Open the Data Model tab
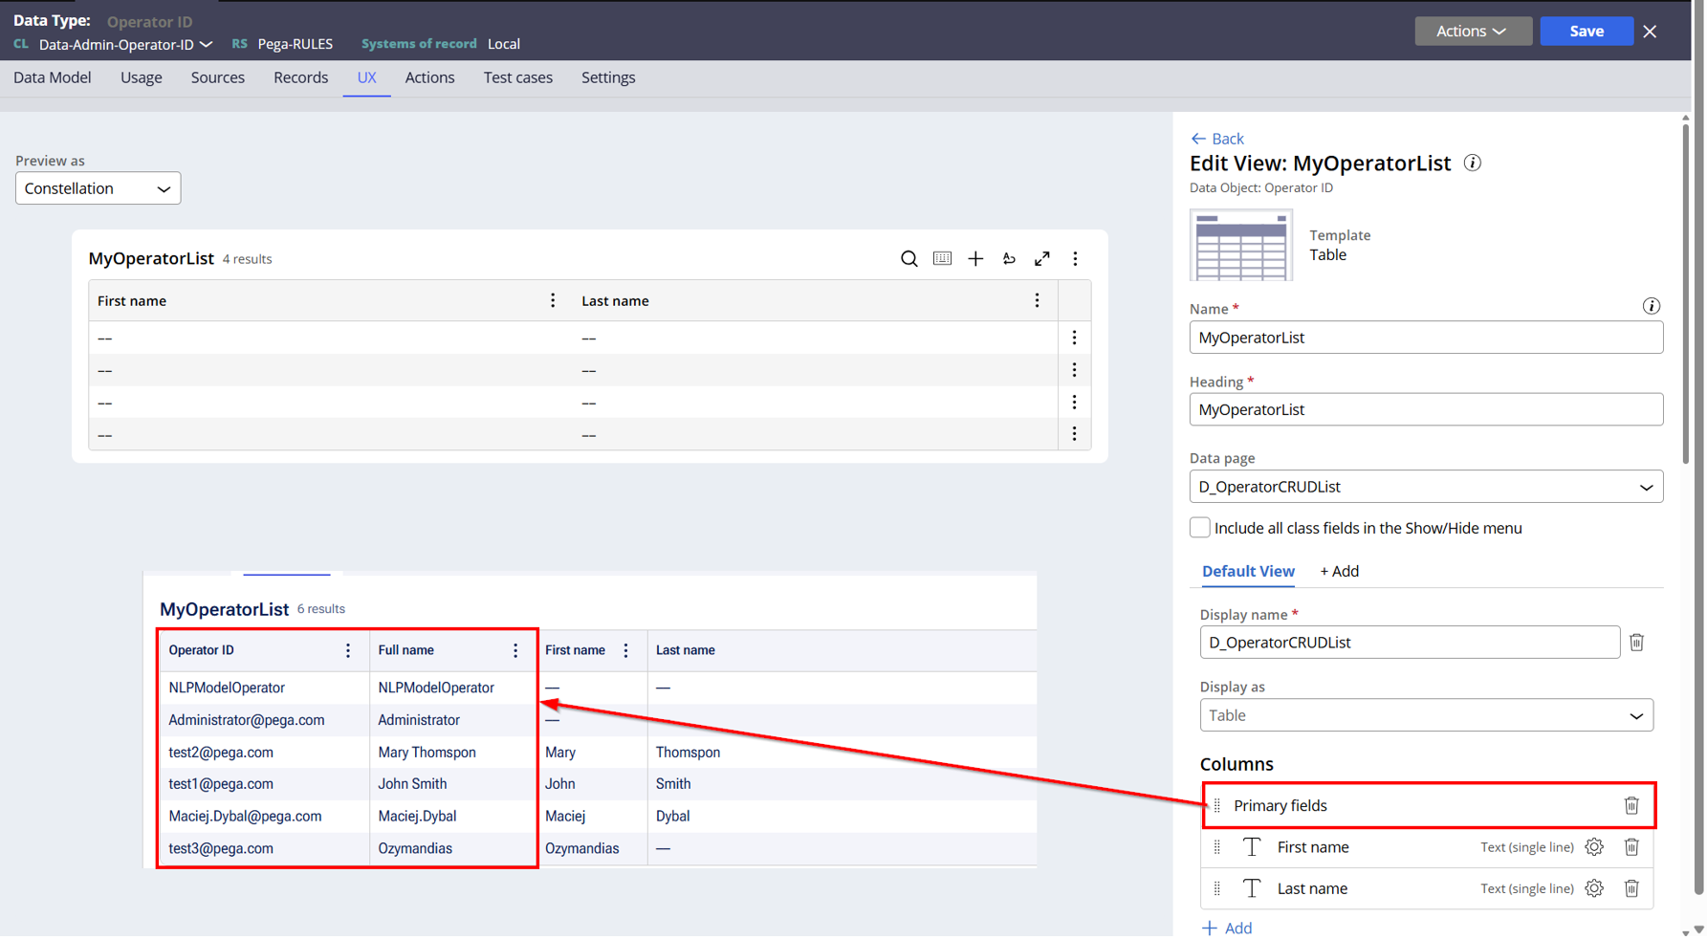 coord(52,77)
